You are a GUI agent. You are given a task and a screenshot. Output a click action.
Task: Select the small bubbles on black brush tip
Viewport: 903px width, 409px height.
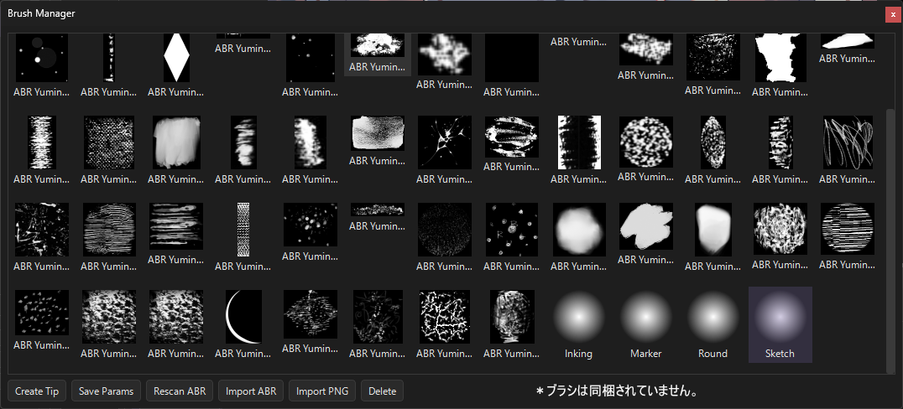click(x=311, y=225)
